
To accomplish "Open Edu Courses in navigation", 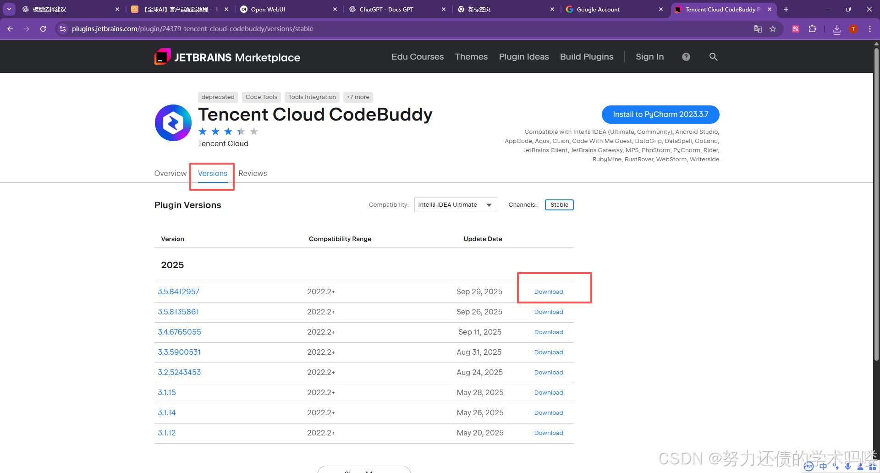I will (418, 57).
